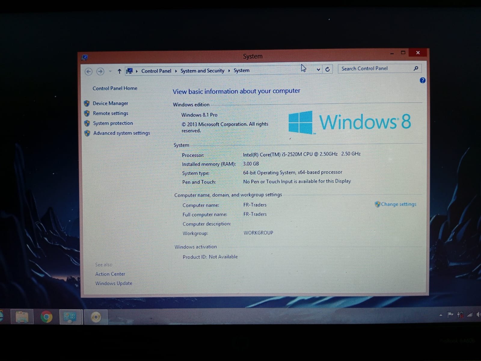This screenshot has height=361, width=481.
Task: Click the Up one level arrow
Action: click(x=119, y=71)
